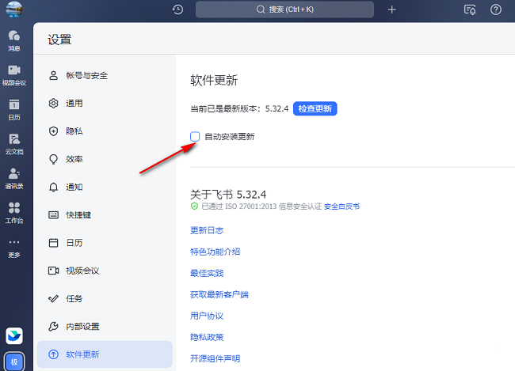Open Messages in the left sidebar

14,40
